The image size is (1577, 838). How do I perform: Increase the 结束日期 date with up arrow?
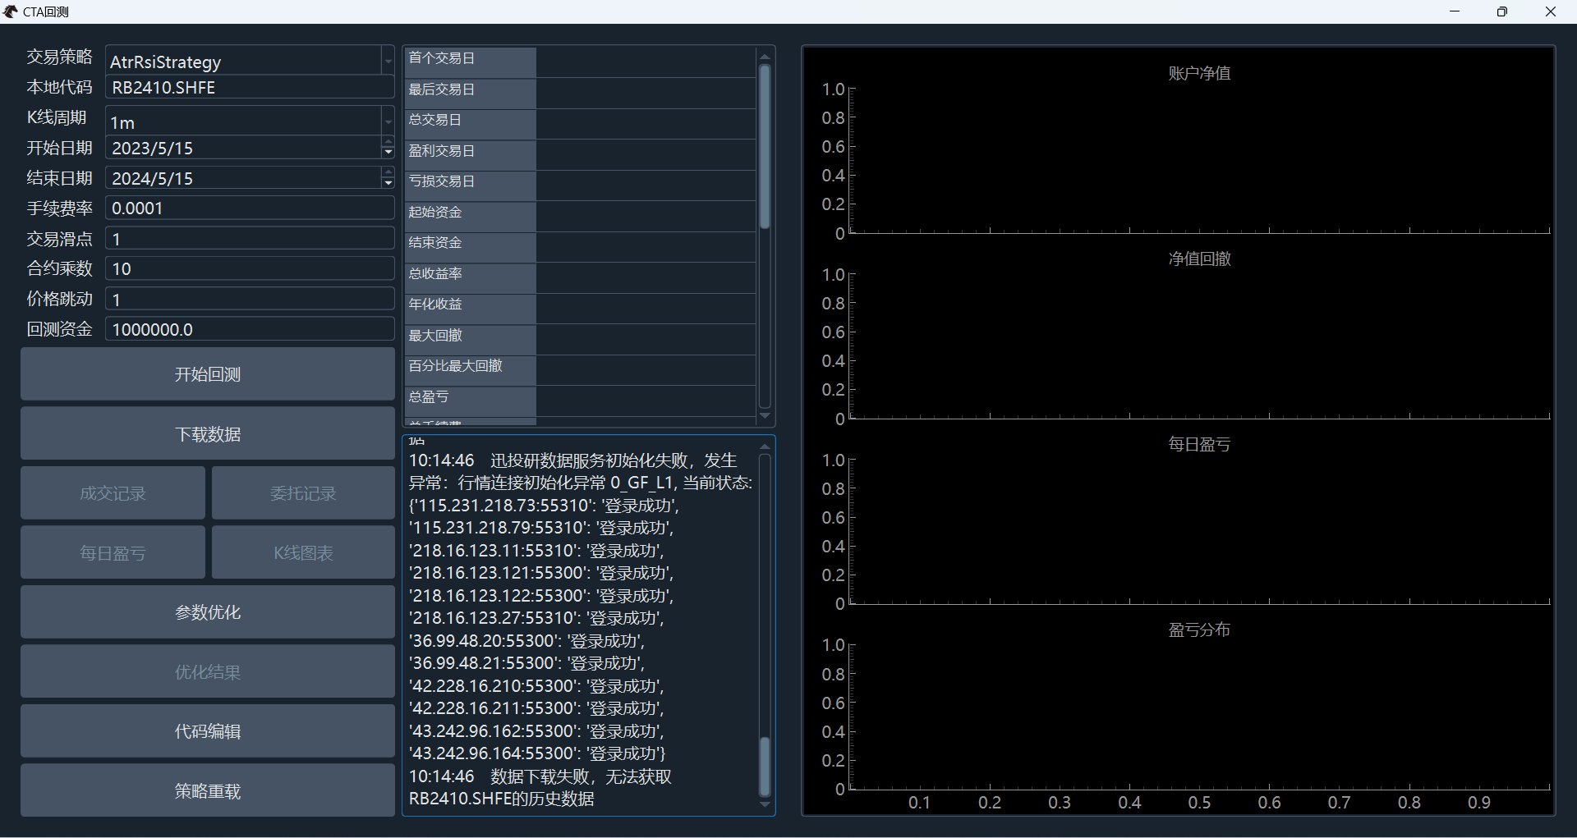pyautogui.click(x=389, y=173)
